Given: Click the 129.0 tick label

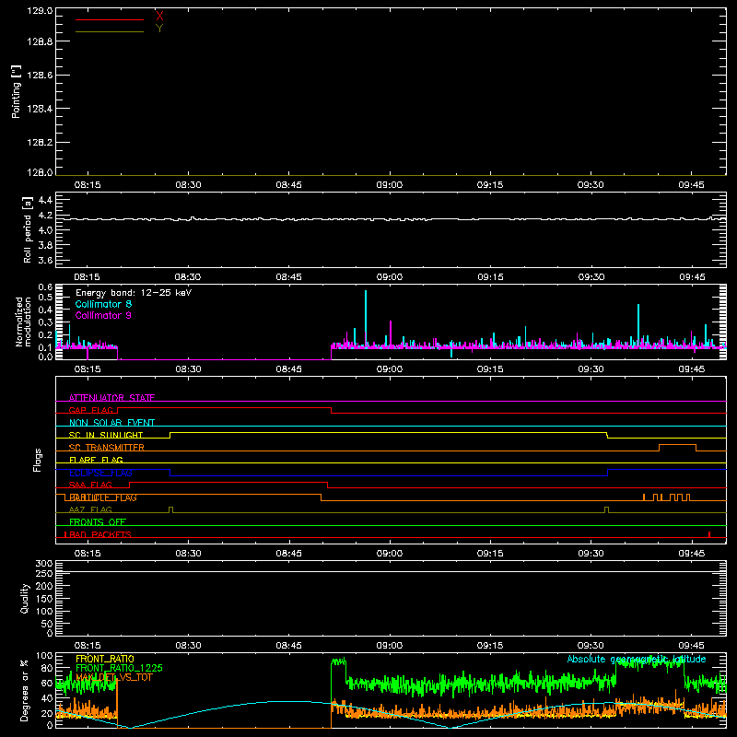Looking at the screenshot, I should [x=40, y=10].
